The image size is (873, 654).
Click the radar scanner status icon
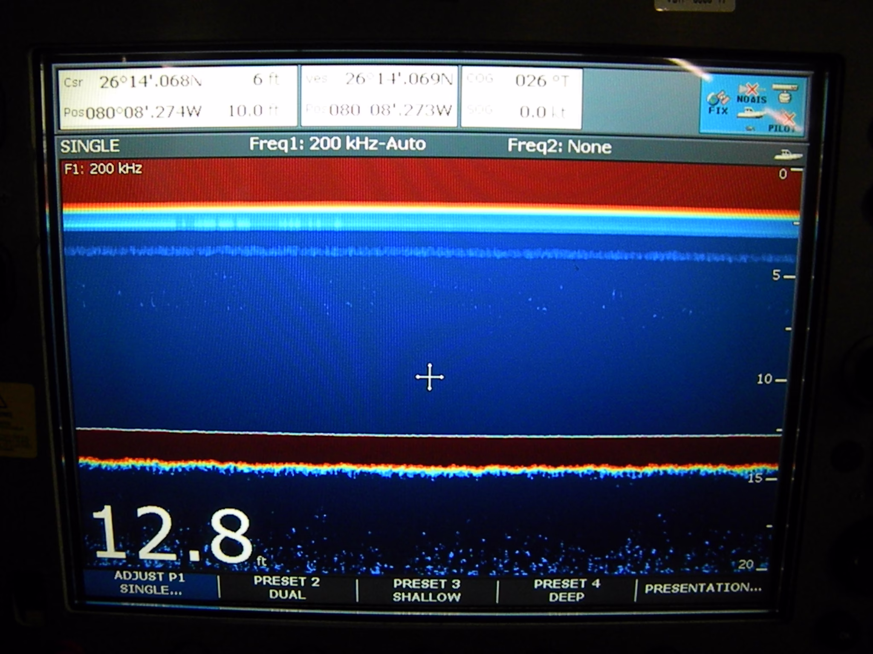tap(786, 93)
